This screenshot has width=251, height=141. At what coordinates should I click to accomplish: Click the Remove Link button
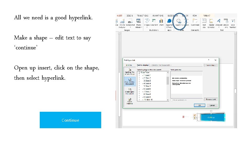tap(211, 99)
